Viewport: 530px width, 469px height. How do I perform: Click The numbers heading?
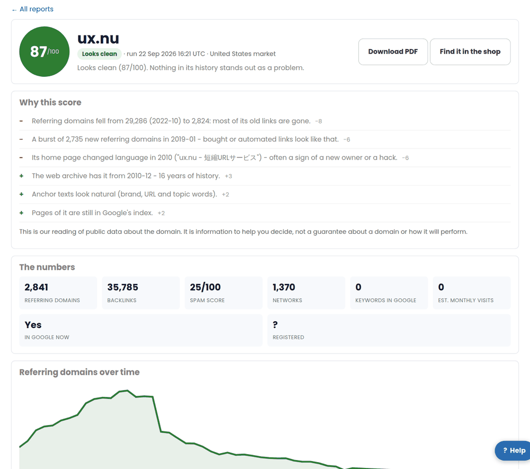[x=47, y=267]
